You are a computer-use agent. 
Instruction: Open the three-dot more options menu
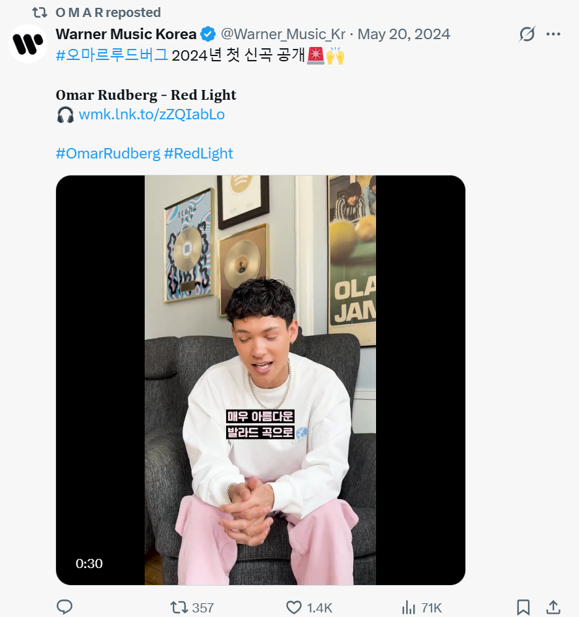pyautogui.click(x=553, y=34)
